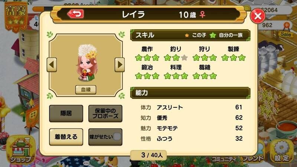This screenshot has height=167, width=297.
Task: Tap the red back arrow icon
Action: tap(76, 14)
